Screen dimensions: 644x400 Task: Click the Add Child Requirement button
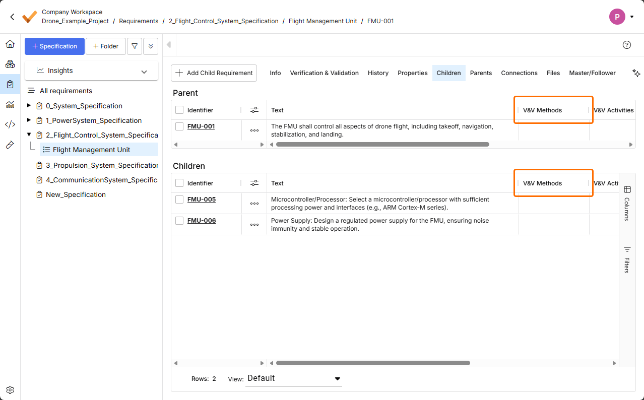click(214, 73)
